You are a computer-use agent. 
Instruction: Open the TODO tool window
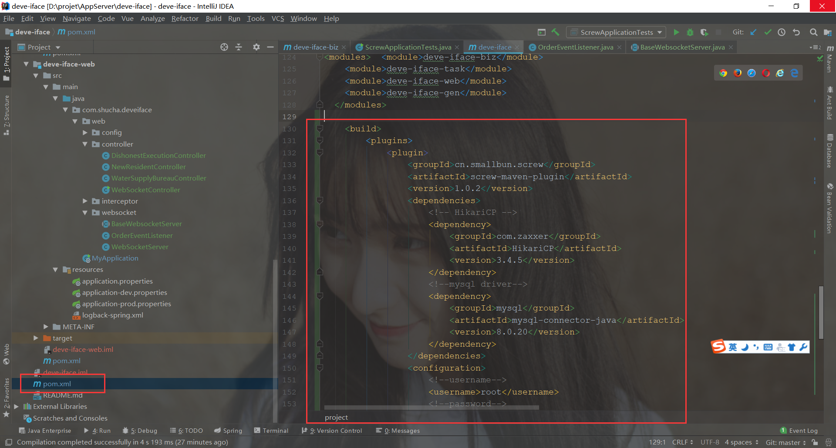(x=190, y=430)
